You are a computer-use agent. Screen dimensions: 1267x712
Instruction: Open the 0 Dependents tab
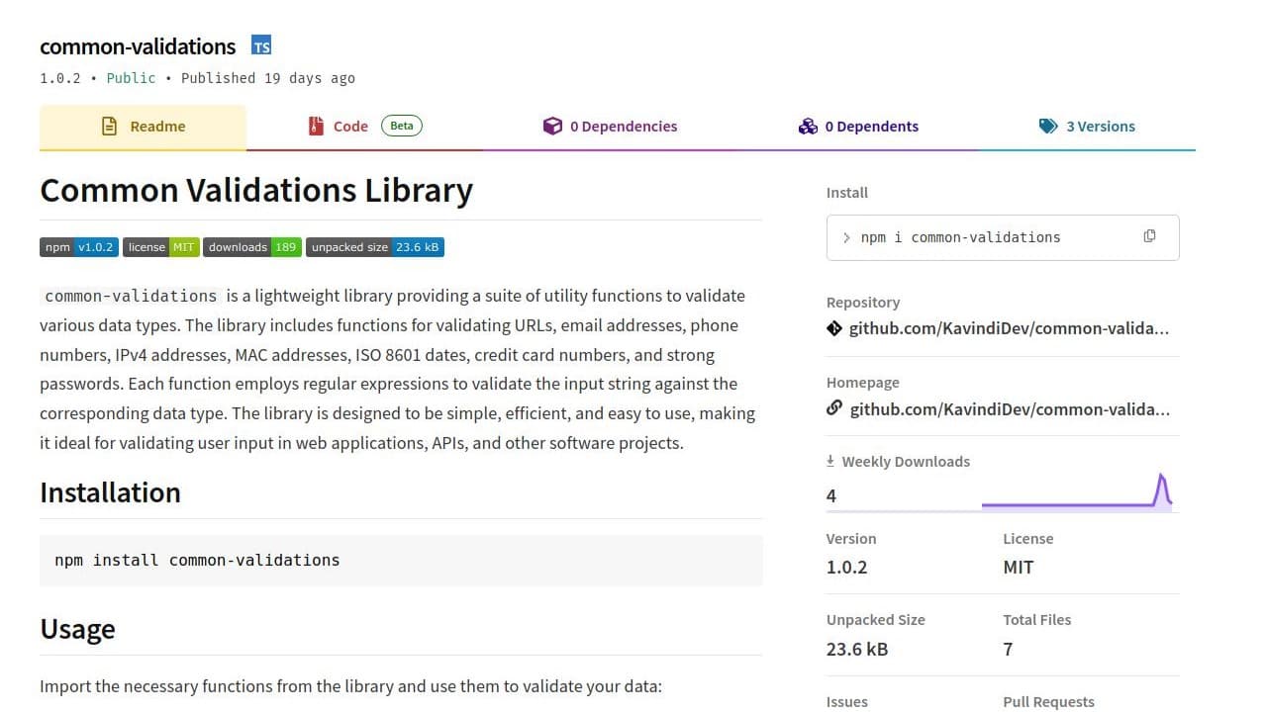click(858, 127)
